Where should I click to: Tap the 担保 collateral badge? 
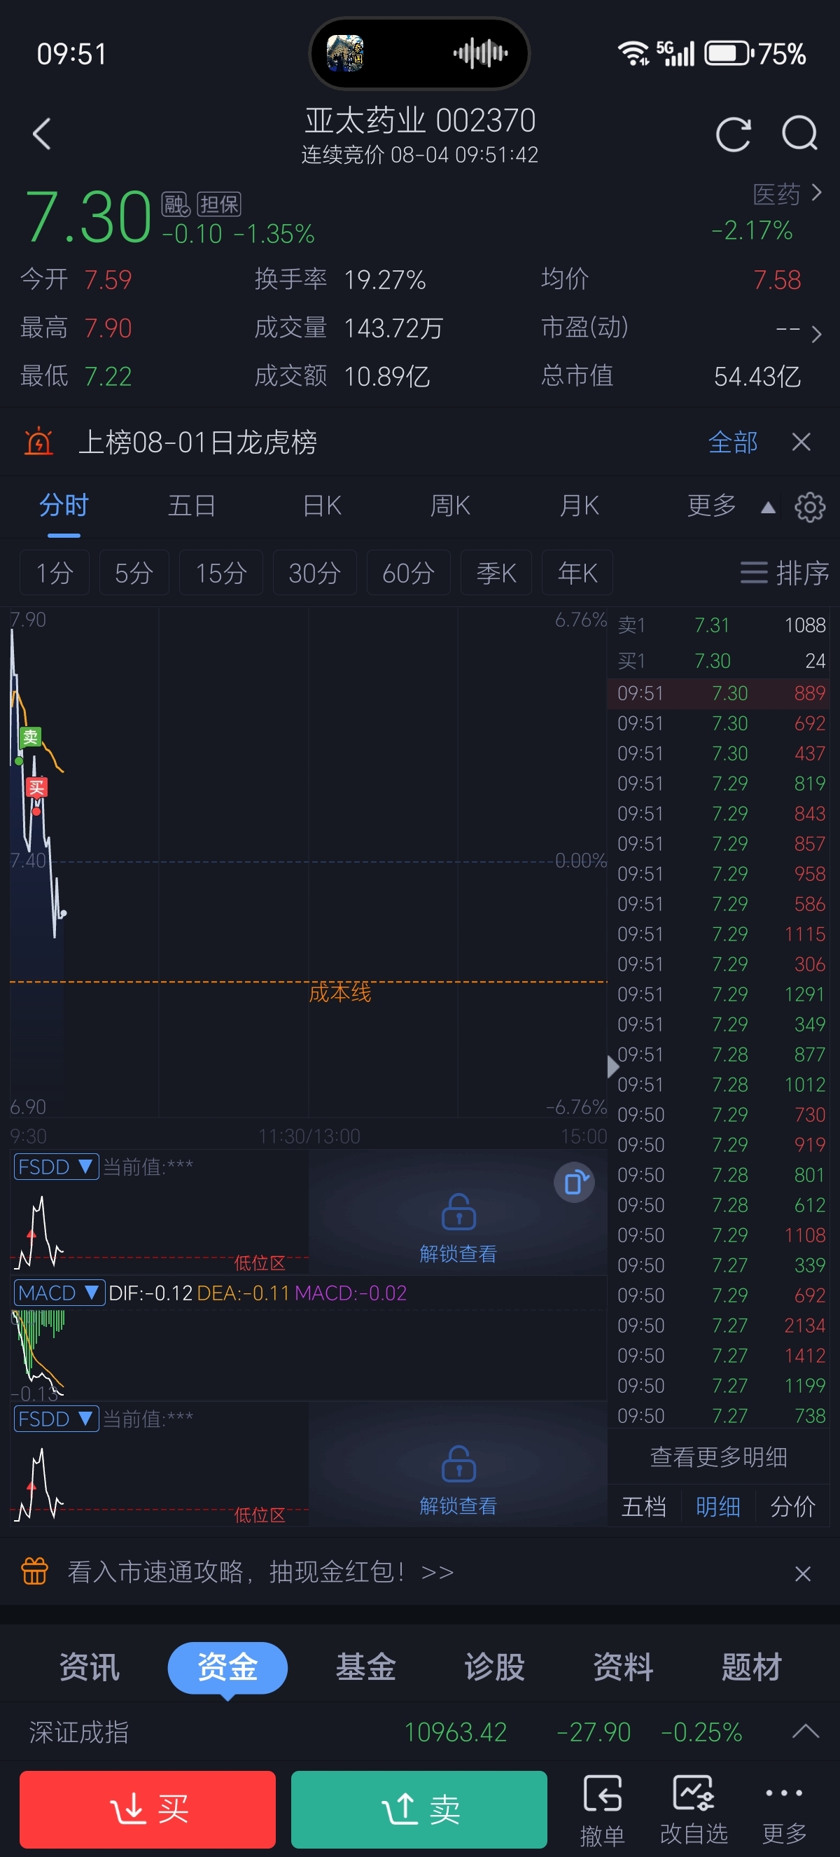pos(219,204)
